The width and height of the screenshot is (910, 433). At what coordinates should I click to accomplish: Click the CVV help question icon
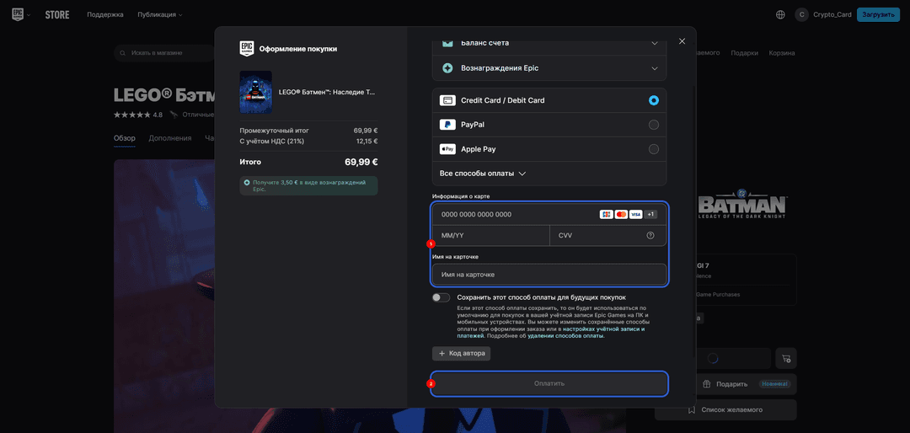pyautogui.click(x=650, y=236)
